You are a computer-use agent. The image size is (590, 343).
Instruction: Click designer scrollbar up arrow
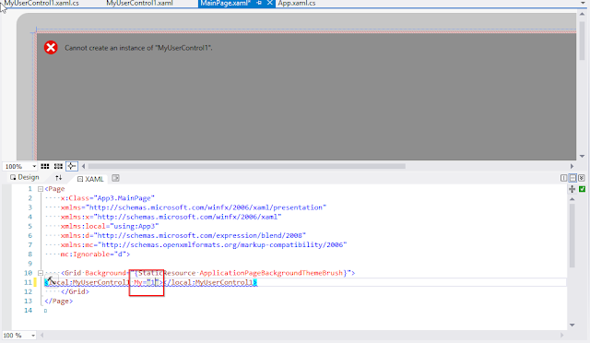[x=582, y=14]
